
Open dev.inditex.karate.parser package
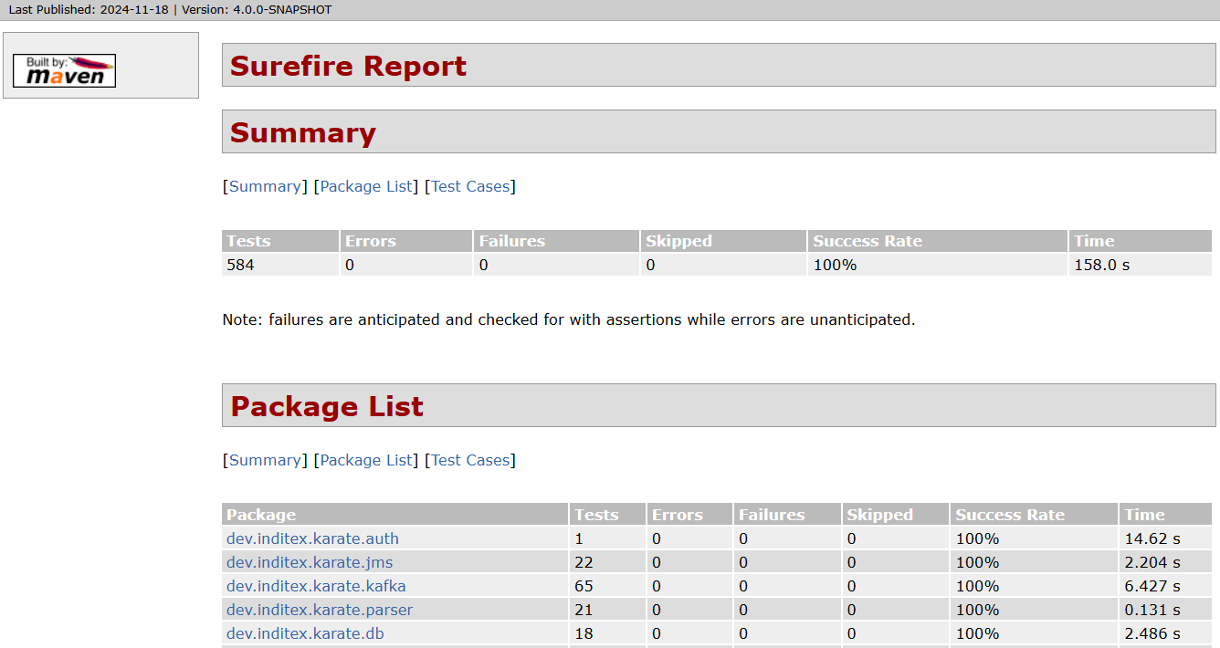pos(320,610)
